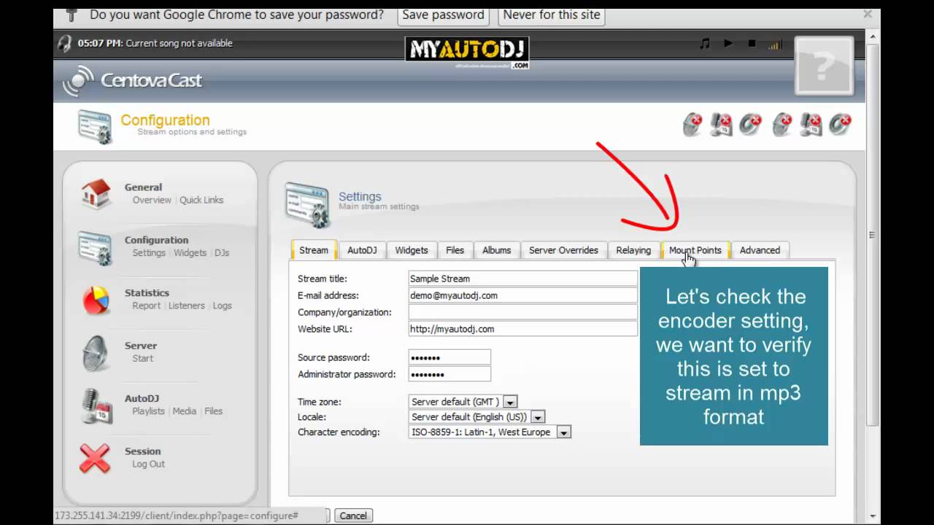Click the music note icon in player bar
The image size is (934, 525).
tap(704, 44)
